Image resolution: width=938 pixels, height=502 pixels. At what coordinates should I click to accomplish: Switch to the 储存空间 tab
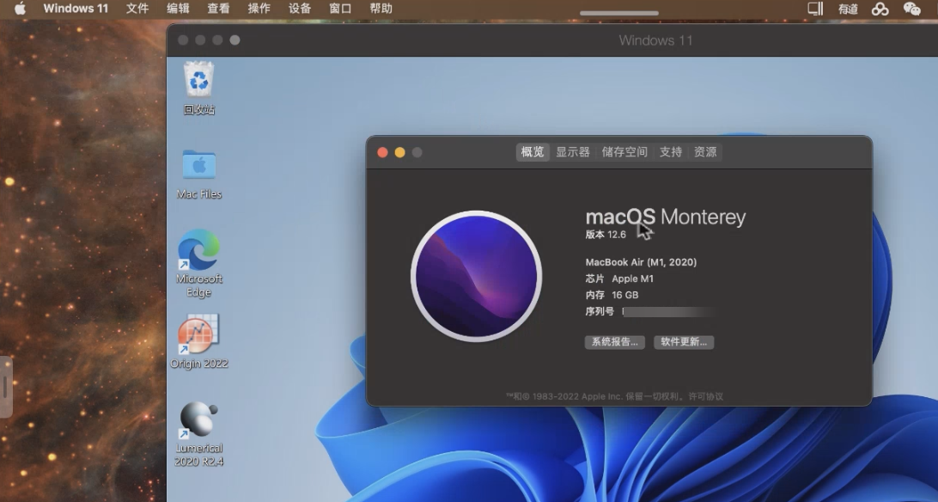[624, 152]
